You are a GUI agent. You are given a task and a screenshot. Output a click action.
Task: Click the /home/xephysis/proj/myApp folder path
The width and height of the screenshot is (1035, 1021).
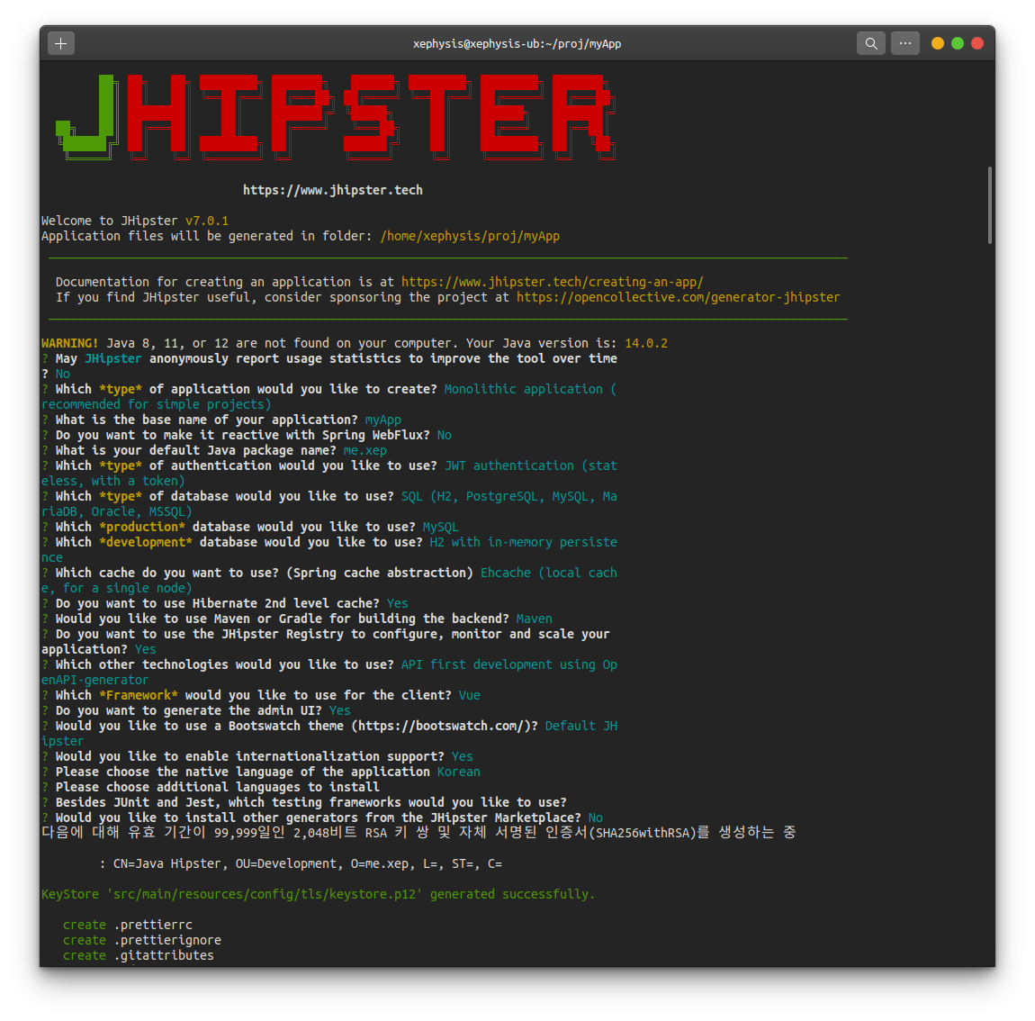point(470,237)
